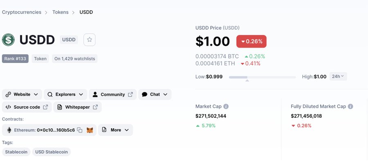Expand the Website dropdown
This screenshot has width=368, height=168.
click(x=22, y=94)
